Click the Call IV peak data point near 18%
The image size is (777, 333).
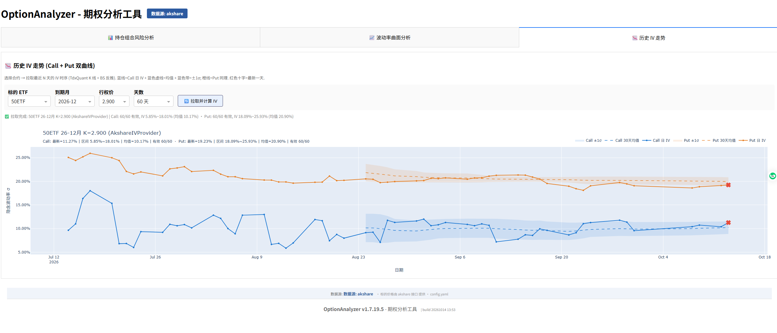click(x=90, y=191)
